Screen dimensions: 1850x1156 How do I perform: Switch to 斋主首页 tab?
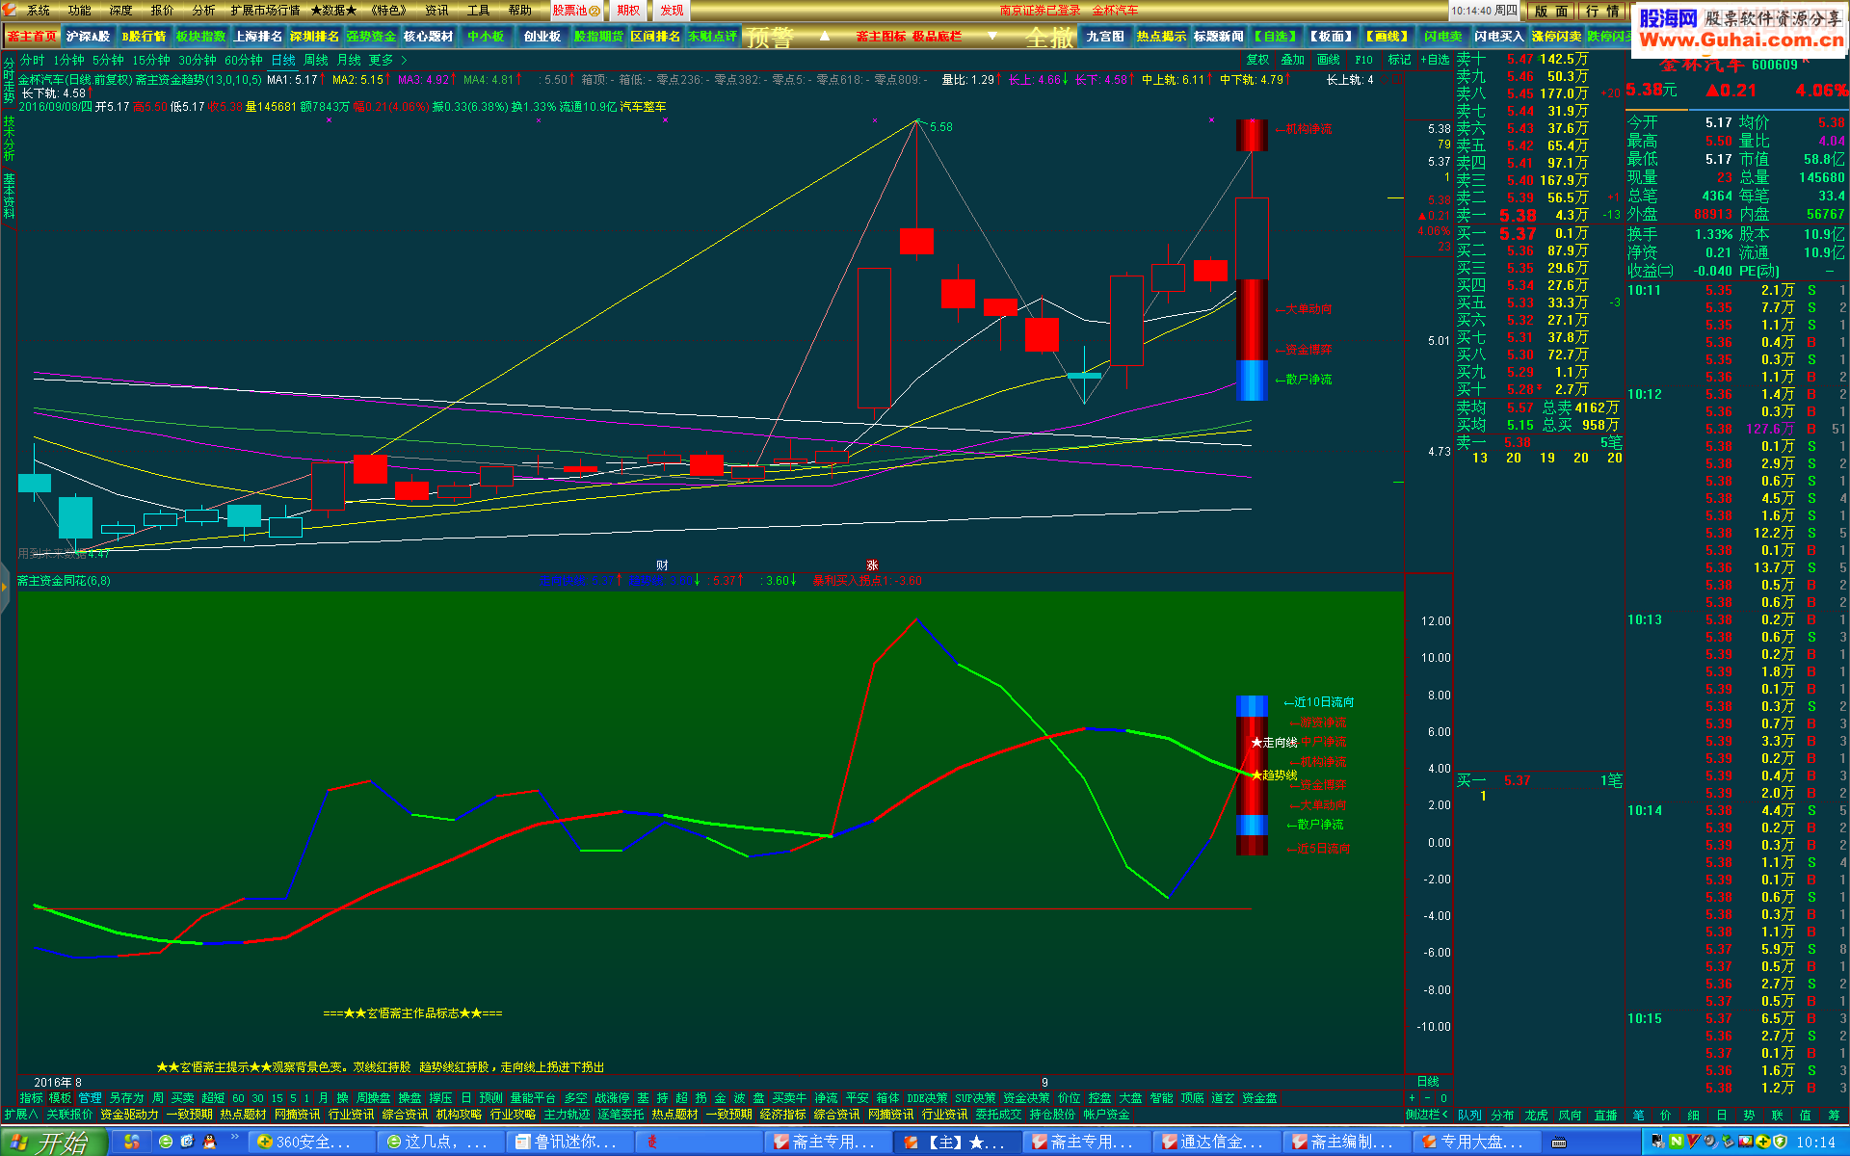32,37
